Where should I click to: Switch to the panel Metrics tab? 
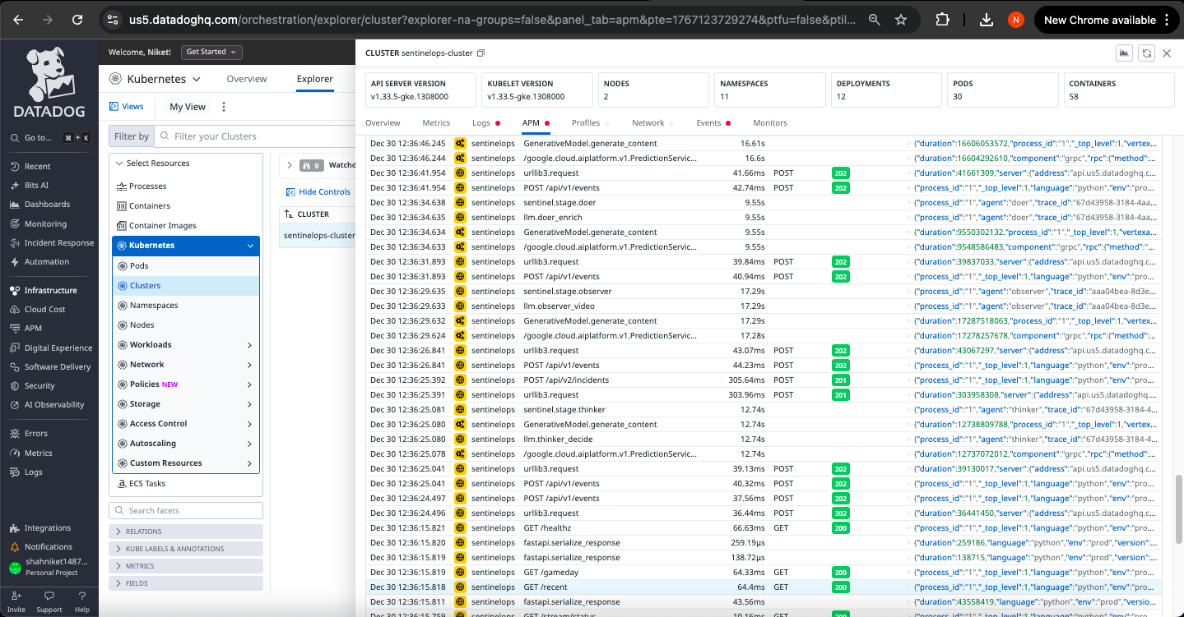click(436, 123)
